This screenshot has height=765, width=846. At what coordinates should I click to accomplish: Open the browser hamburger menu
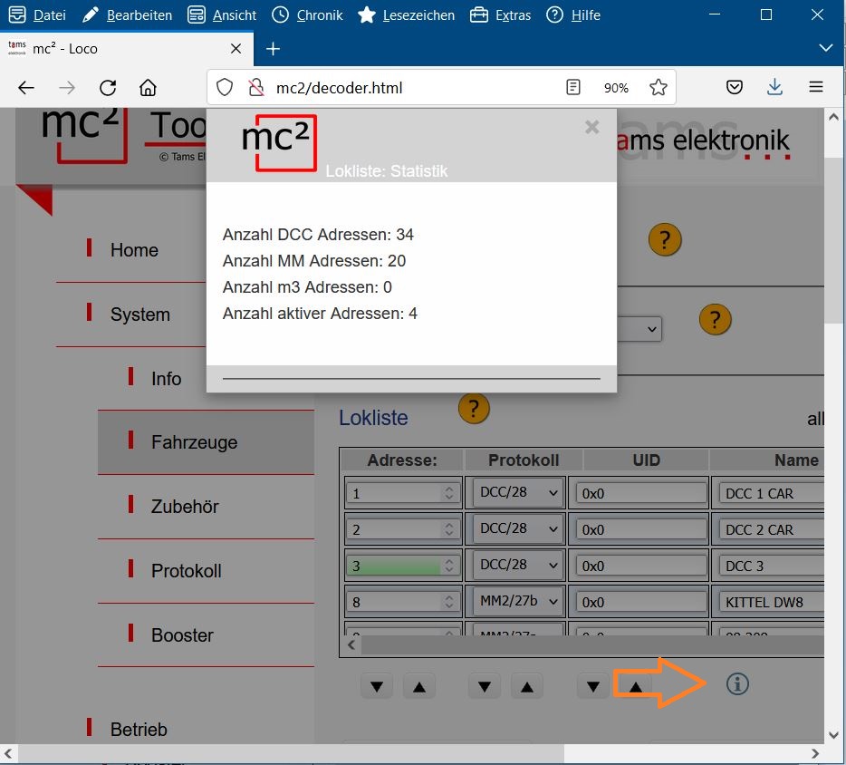coord(816,87)
